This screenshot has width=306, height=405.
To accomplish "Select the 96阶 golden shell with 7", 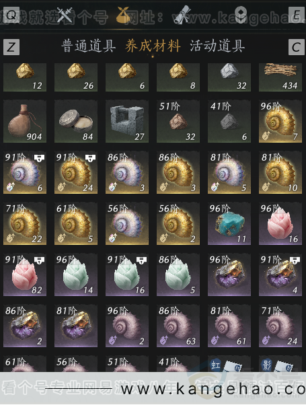I will click(280, 121).
